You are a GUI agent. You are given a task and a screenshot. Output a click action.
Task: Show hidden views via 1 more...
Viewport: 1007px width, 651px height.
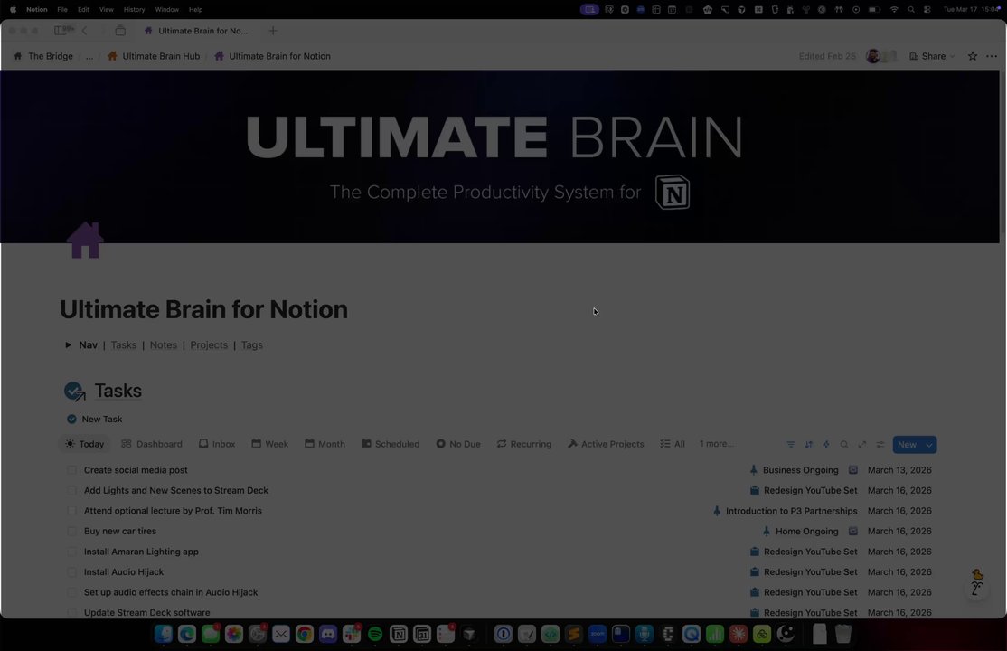point(716,444)
